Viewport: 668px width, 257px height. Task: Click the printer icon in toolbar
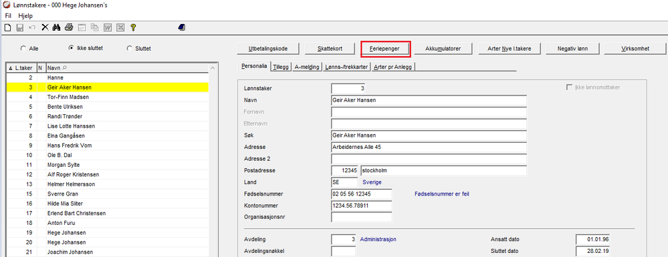point(69,27)
